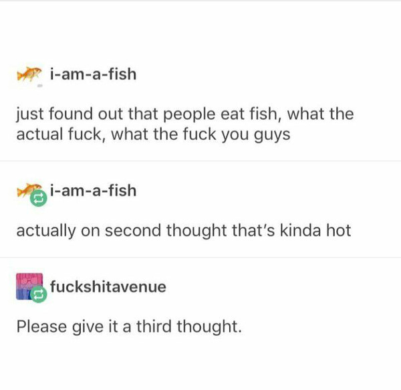Click the words 'third thought.' in the last reply
Screen dimensions: 401x390
tap(188, 326)
